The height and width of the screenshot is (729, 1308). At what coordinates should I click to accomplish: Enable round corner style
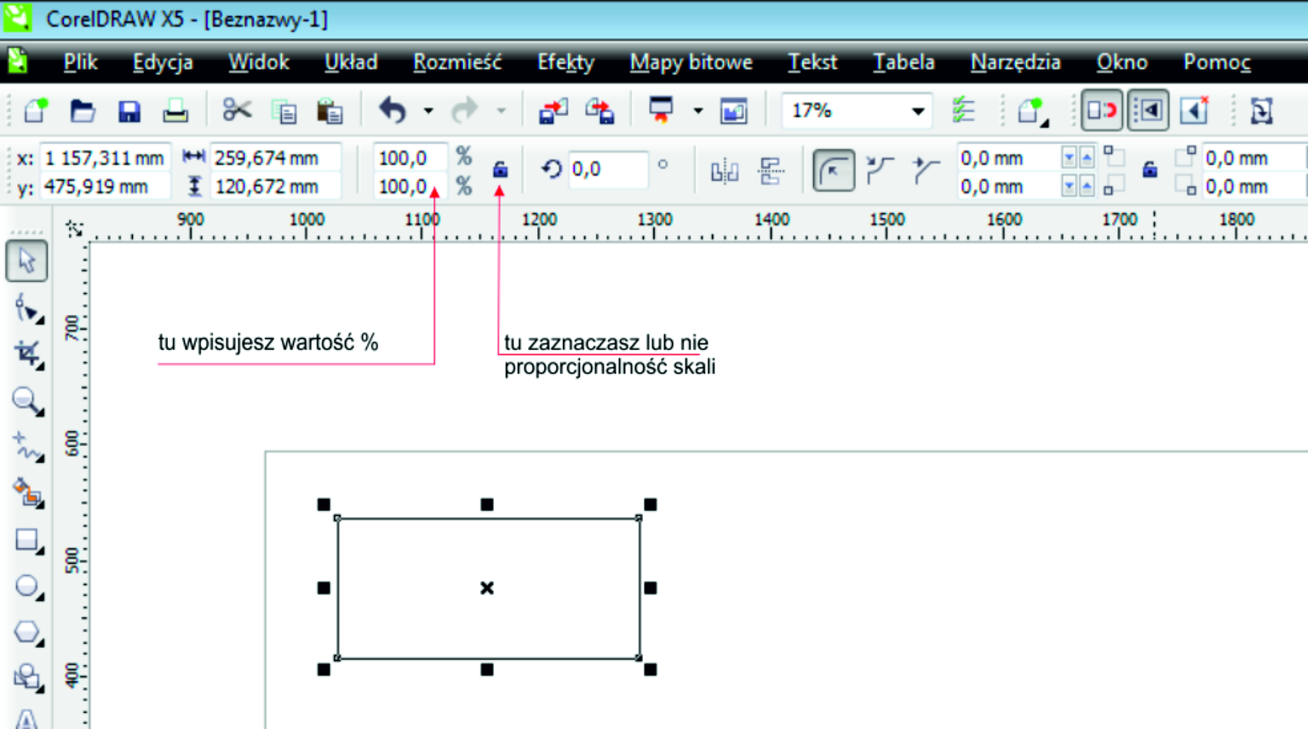[x=833, y=171]
